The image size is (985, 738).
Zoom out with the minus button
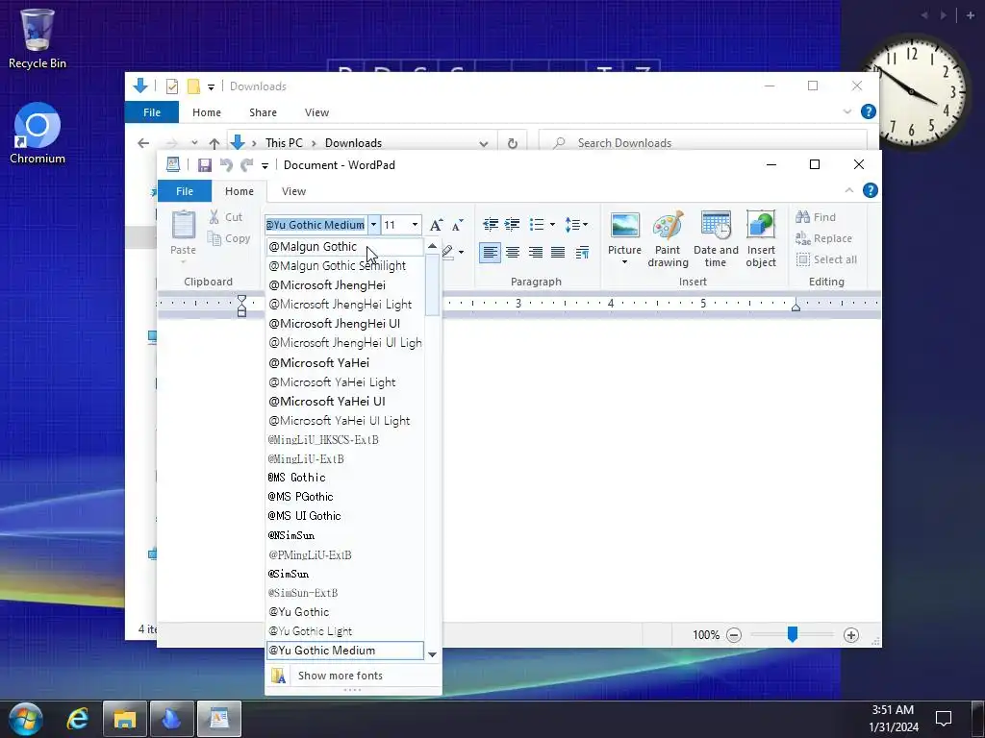point(734,635)
